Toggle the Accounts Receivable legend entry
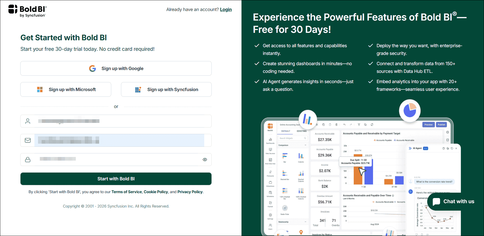The width and height of the screenshot is (484, 236). [x=404, y=140]
